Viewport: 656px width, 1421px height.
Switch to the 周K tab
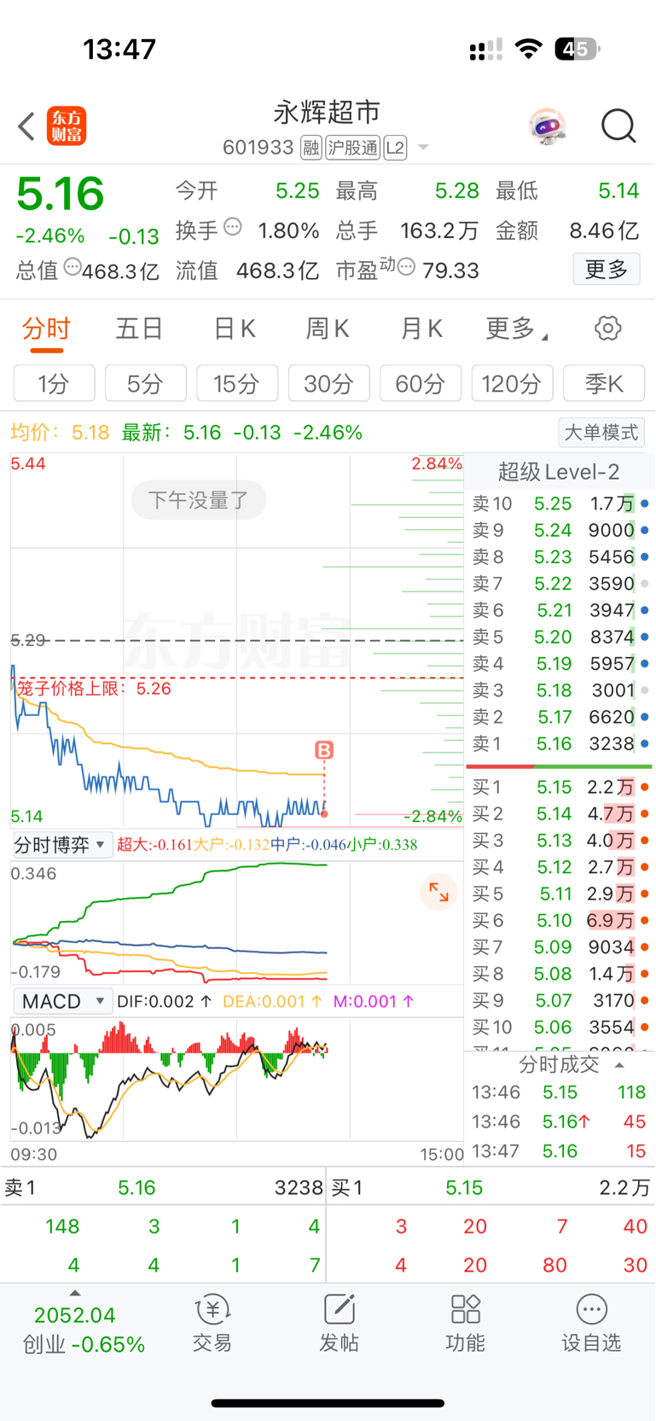coord(328,329)
